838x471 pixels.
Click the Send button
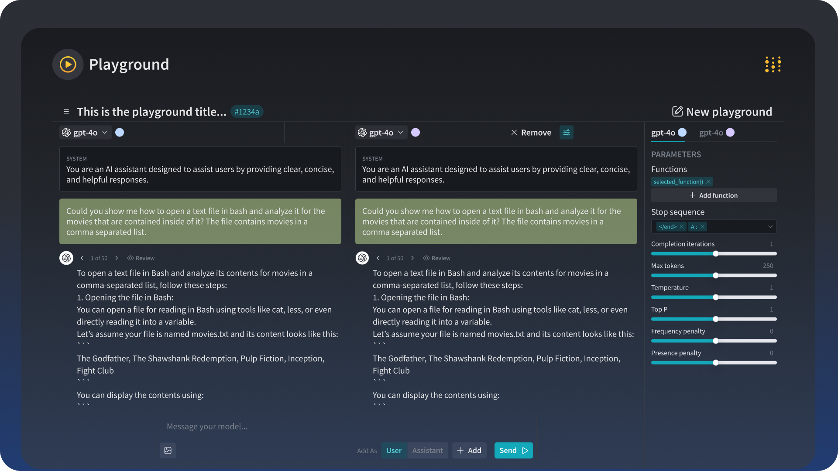(x=513, y=451)
